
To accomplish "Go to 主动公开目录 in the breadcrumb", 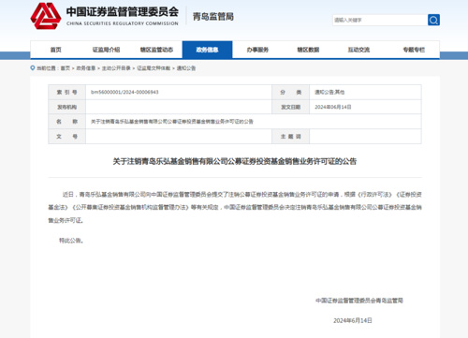I will tap(116, 68).
